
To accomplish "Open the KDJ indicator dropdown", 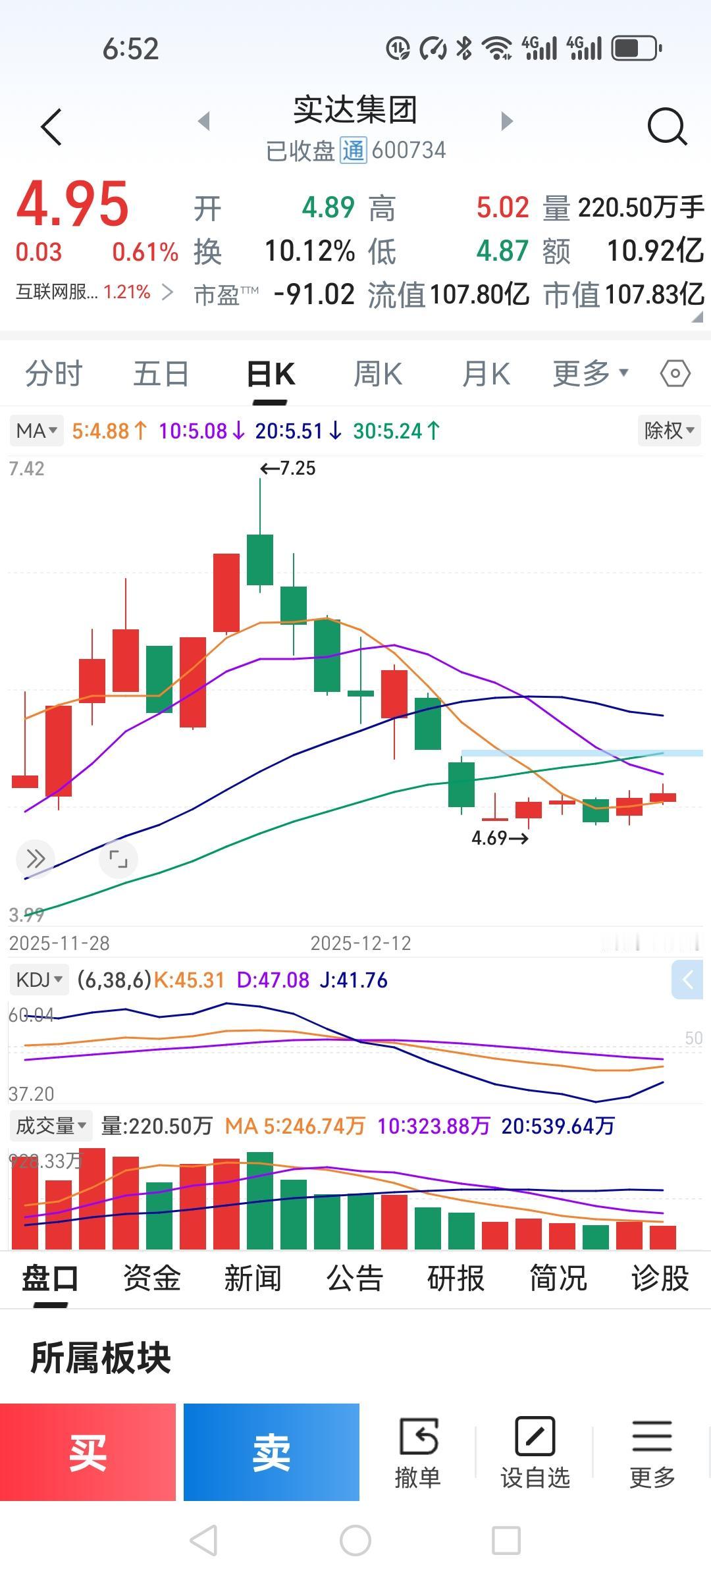I will pos(39,980).
